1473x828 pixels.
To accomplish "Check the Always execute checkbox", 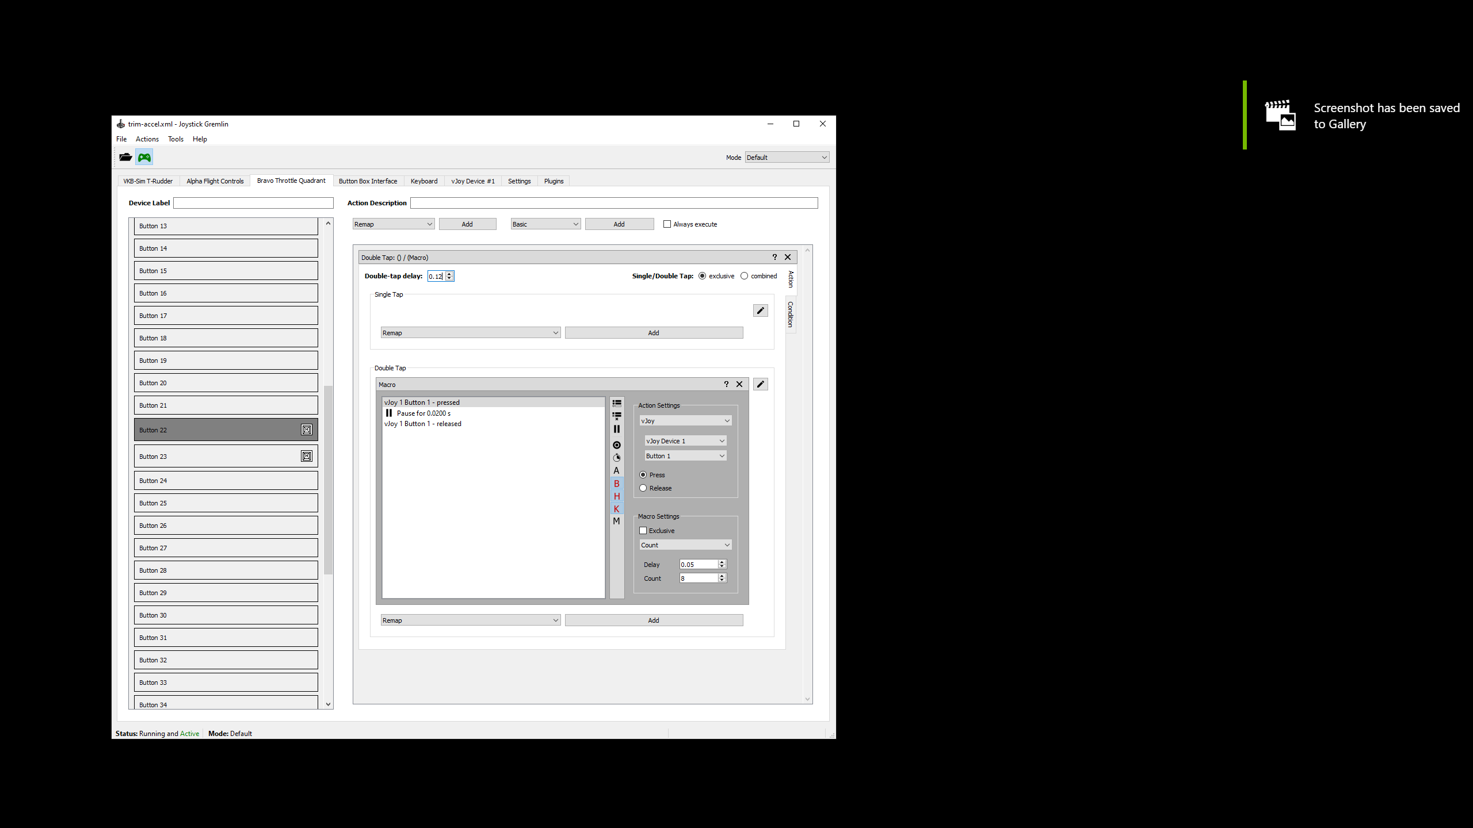I will click(x=667, y=224).
